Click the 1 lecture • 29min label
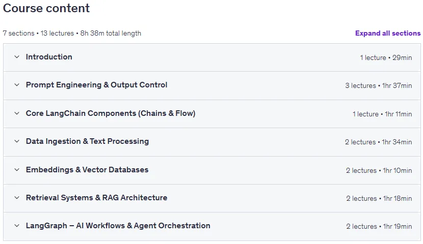 [x=386, y=57]
